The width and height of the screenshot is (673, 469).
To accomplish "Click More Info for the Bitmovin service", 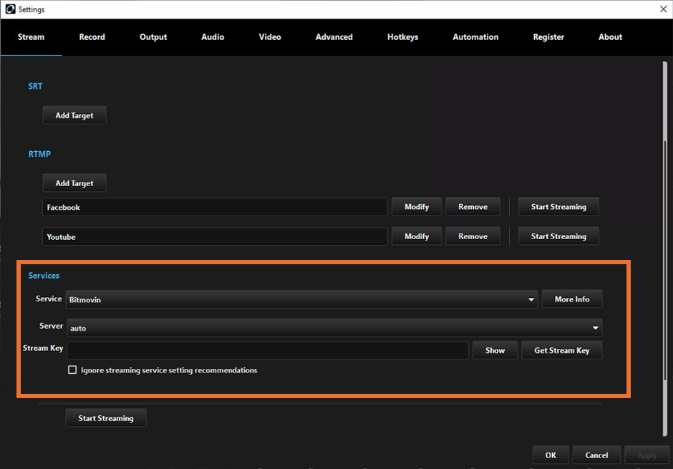I will [571, 299].
